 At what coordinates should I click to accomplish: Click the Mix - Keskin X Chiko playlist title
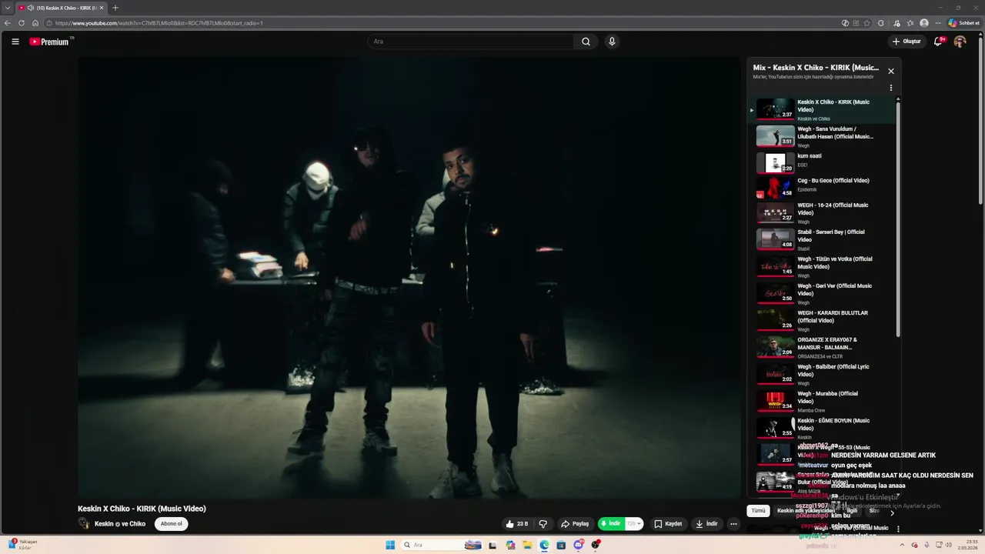coord(816,68)
